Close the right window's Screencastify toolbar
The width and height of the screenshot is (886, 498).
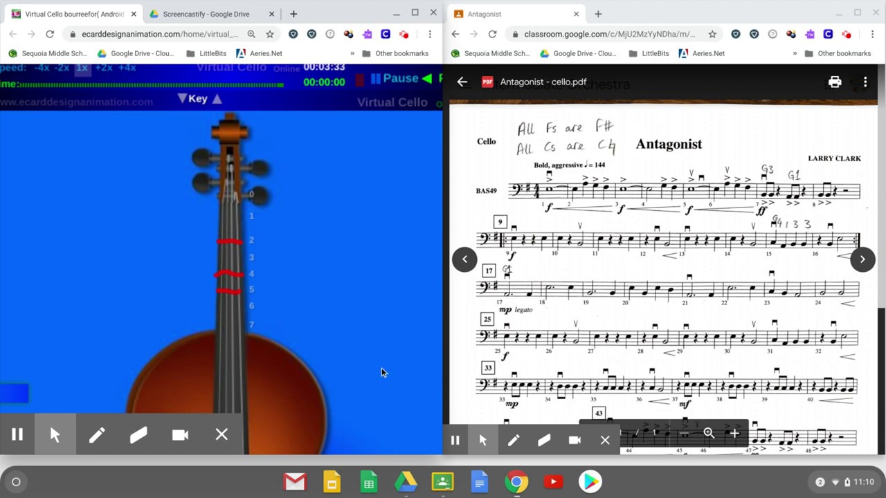click(605, 440)
